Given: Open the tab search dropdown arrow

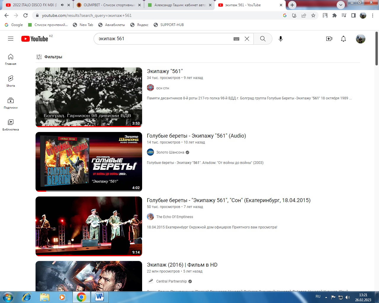Looking at the screenshot, I should pyautogui.click(x=341, y=5).
